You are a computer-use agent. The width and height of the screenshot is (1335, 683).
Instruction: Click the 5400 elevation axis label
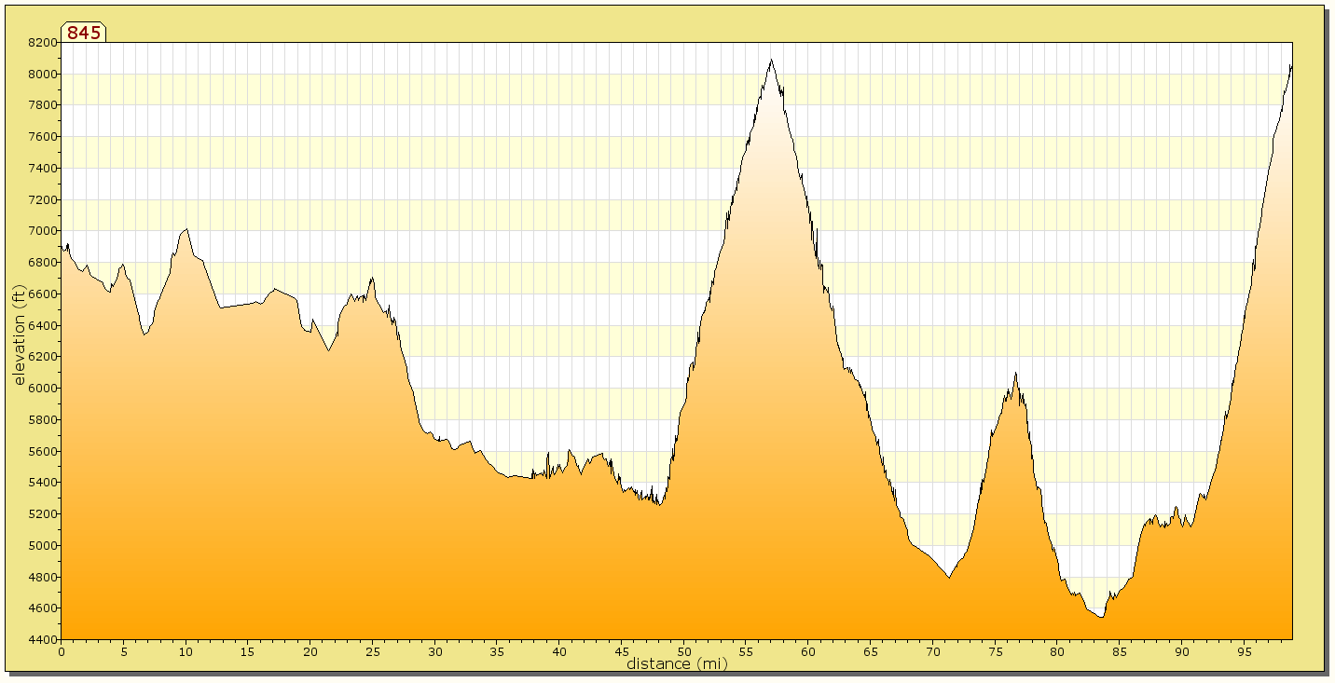tap(43, 483)
